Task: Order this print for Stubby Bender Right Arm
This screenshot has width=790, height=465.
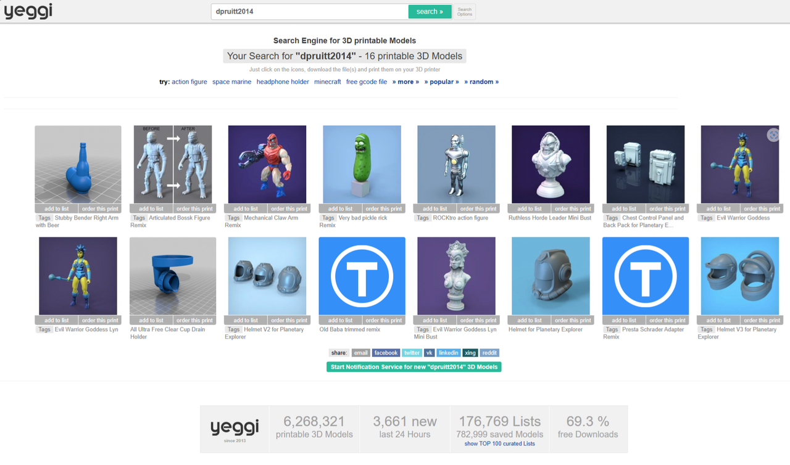Action: click(100, 208)
